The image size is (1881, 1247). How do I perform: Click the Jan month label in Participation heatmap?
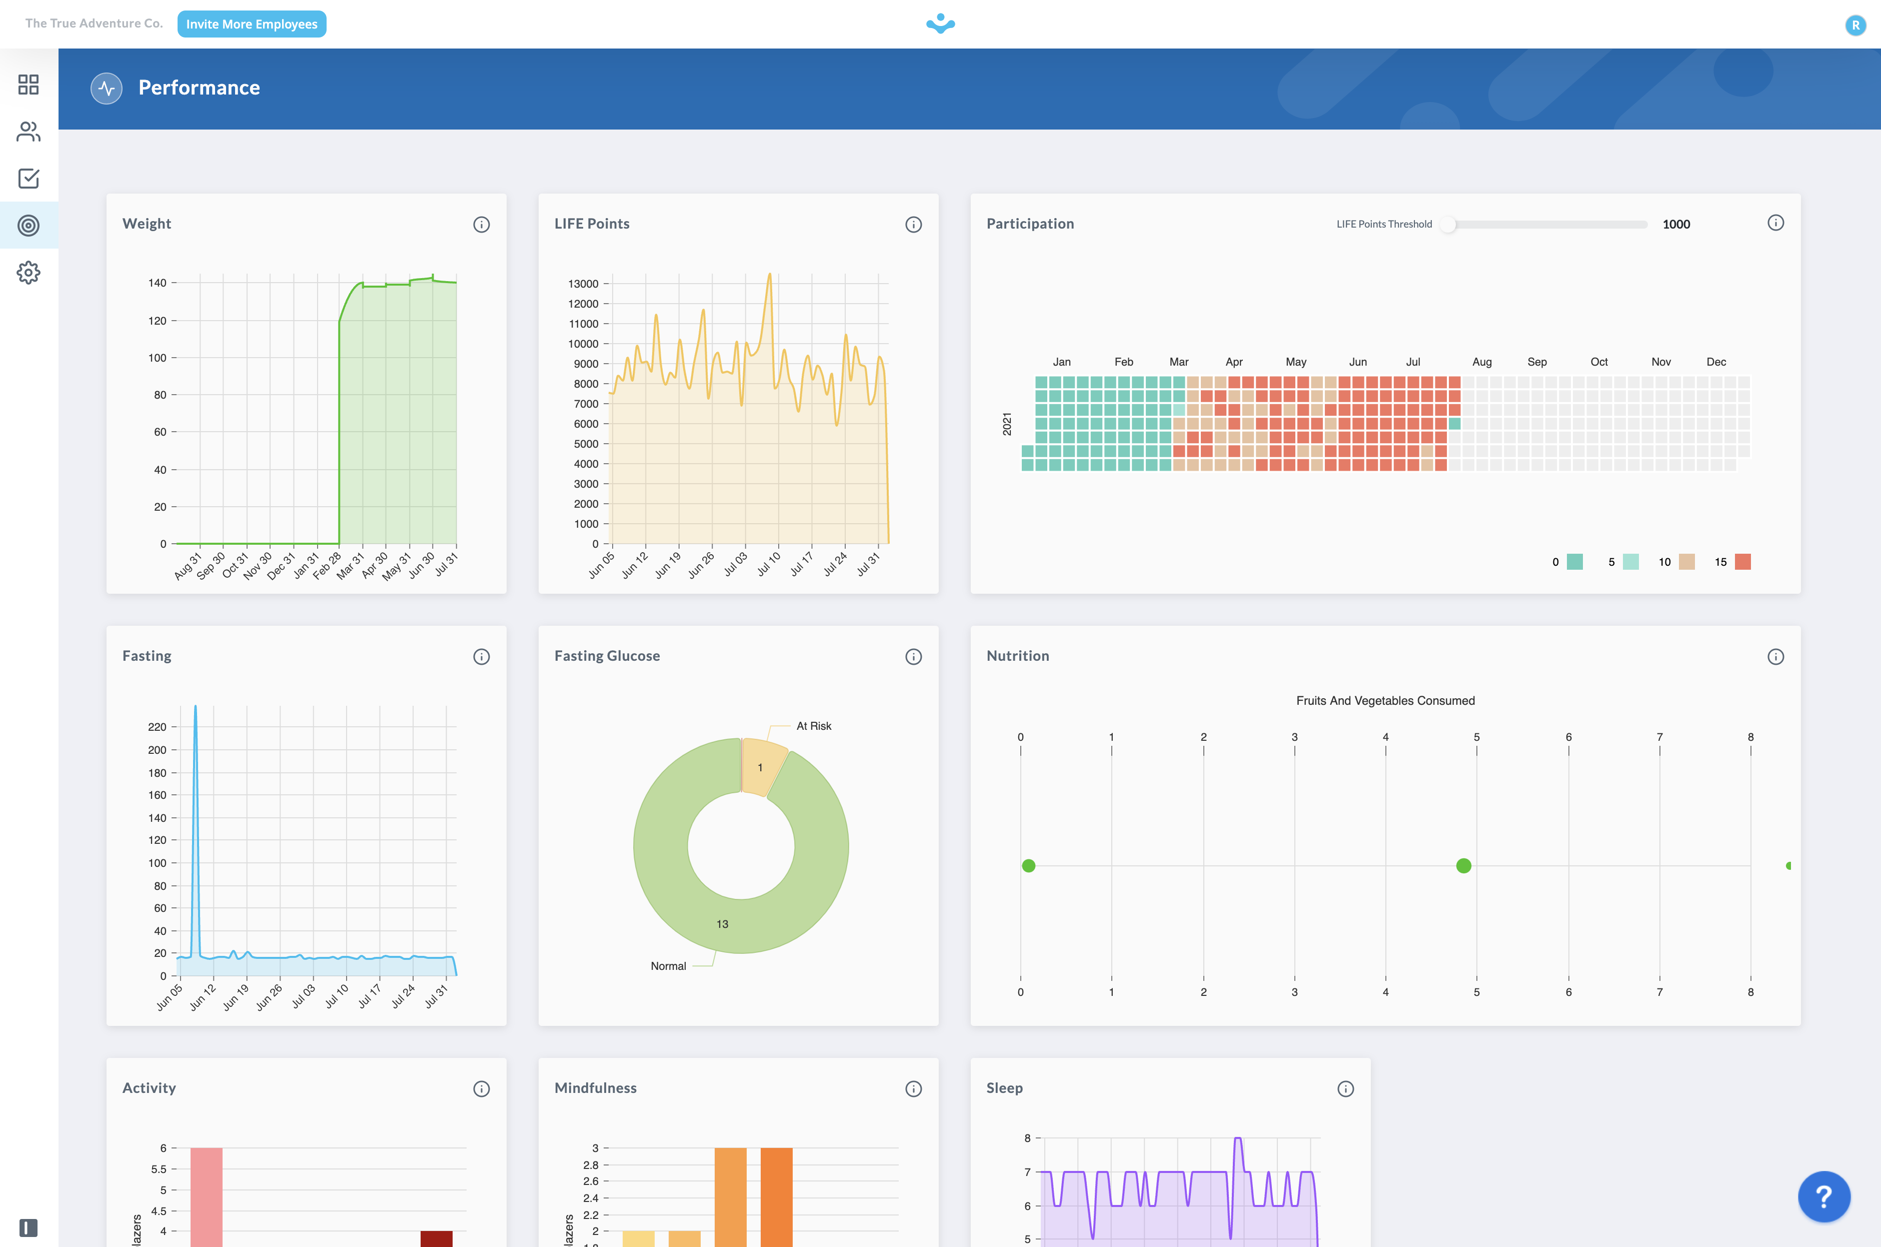click(x=1061, y=362)
